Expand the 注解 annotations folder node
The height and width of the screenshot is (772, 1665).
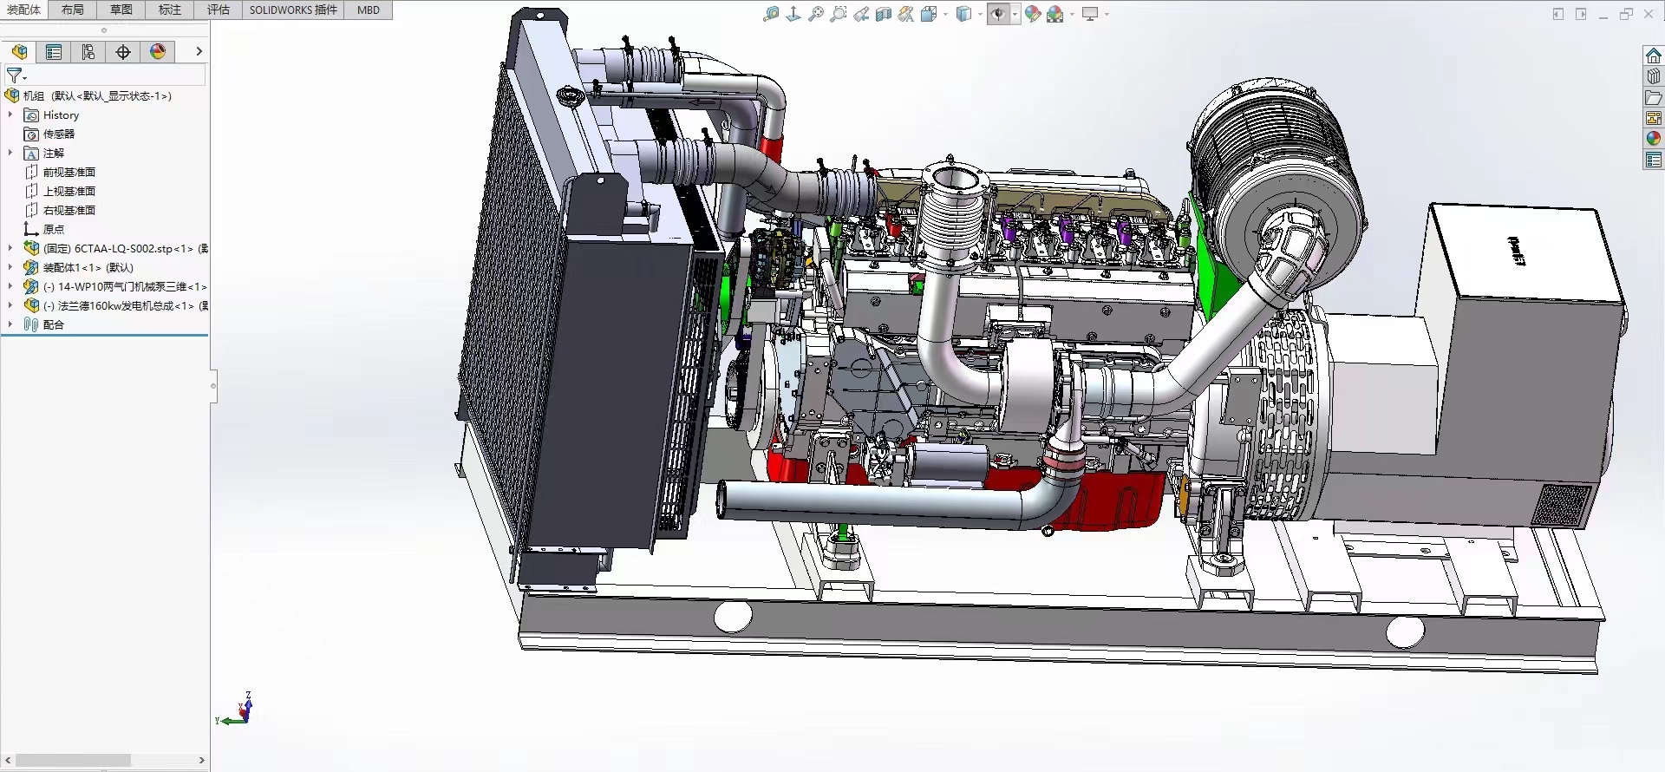pyautogui.click(x=10, y=153)
